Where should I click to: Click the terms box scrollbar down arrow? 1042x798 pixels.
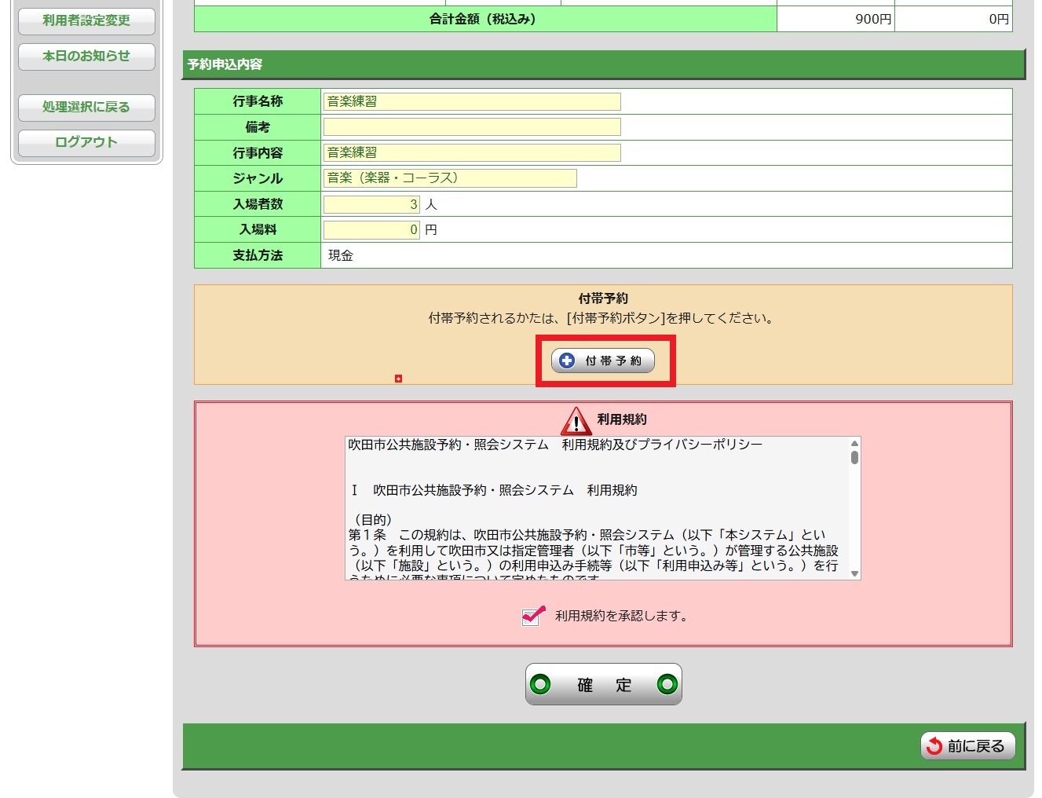pyautogui.click(x=854, y=573)
